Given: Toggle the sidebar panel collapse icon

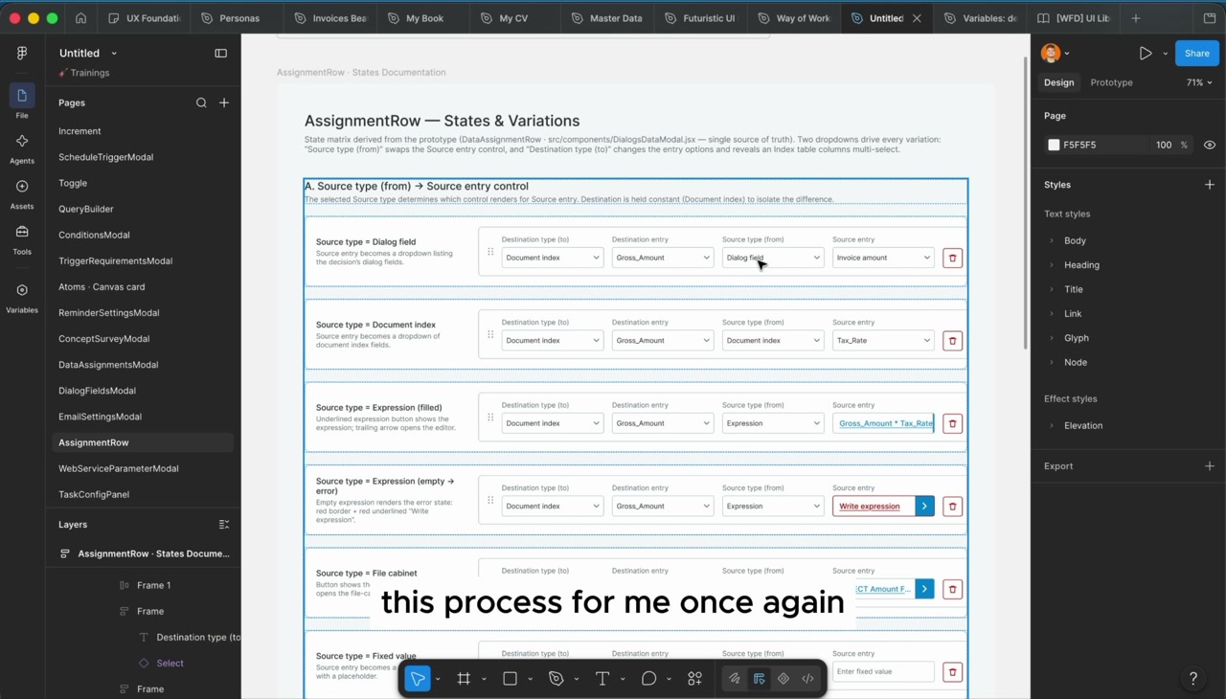Looking at the screenshot, I should pyautogui.click(x=221, y=54).
